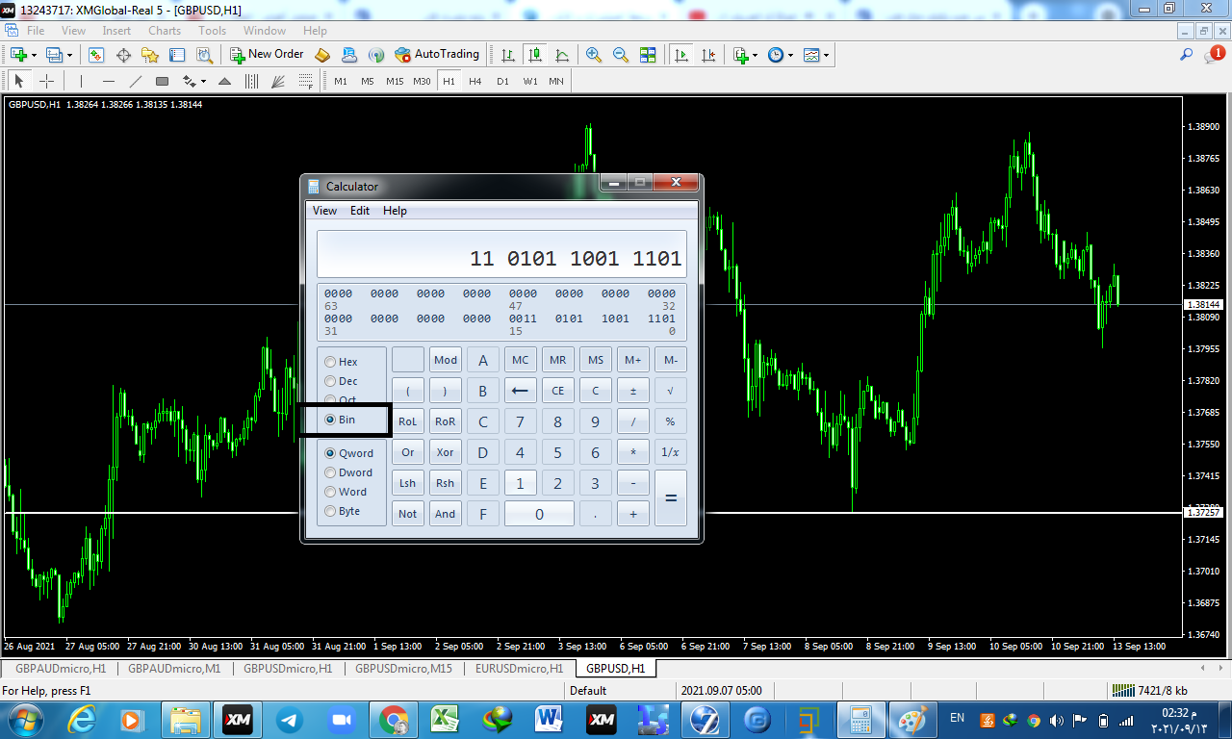
Task: Open MetaEditor via the yellow book icon
Action: coord(322,55)
